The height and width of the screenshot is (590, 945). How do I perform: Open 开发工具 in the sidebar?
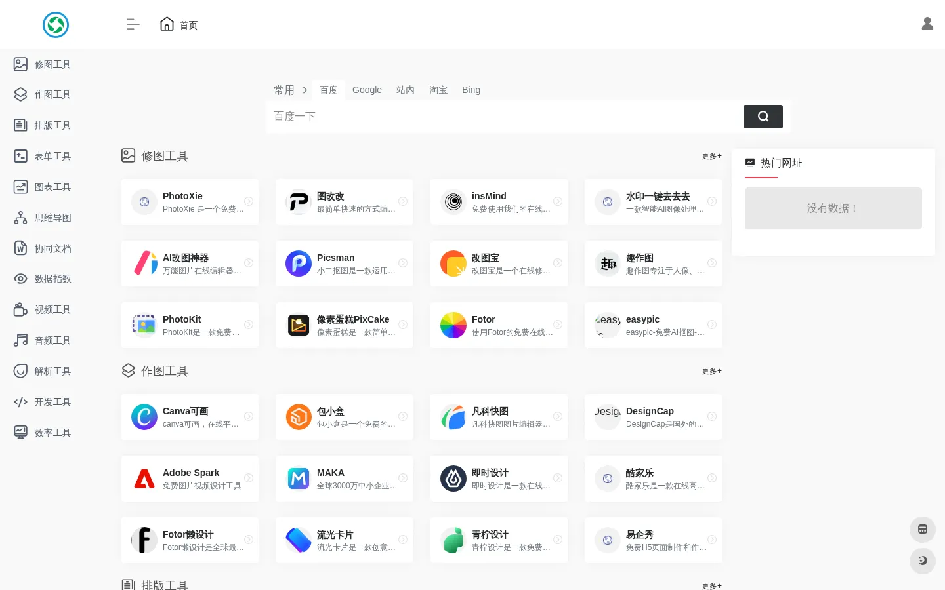tap(43, 402)
